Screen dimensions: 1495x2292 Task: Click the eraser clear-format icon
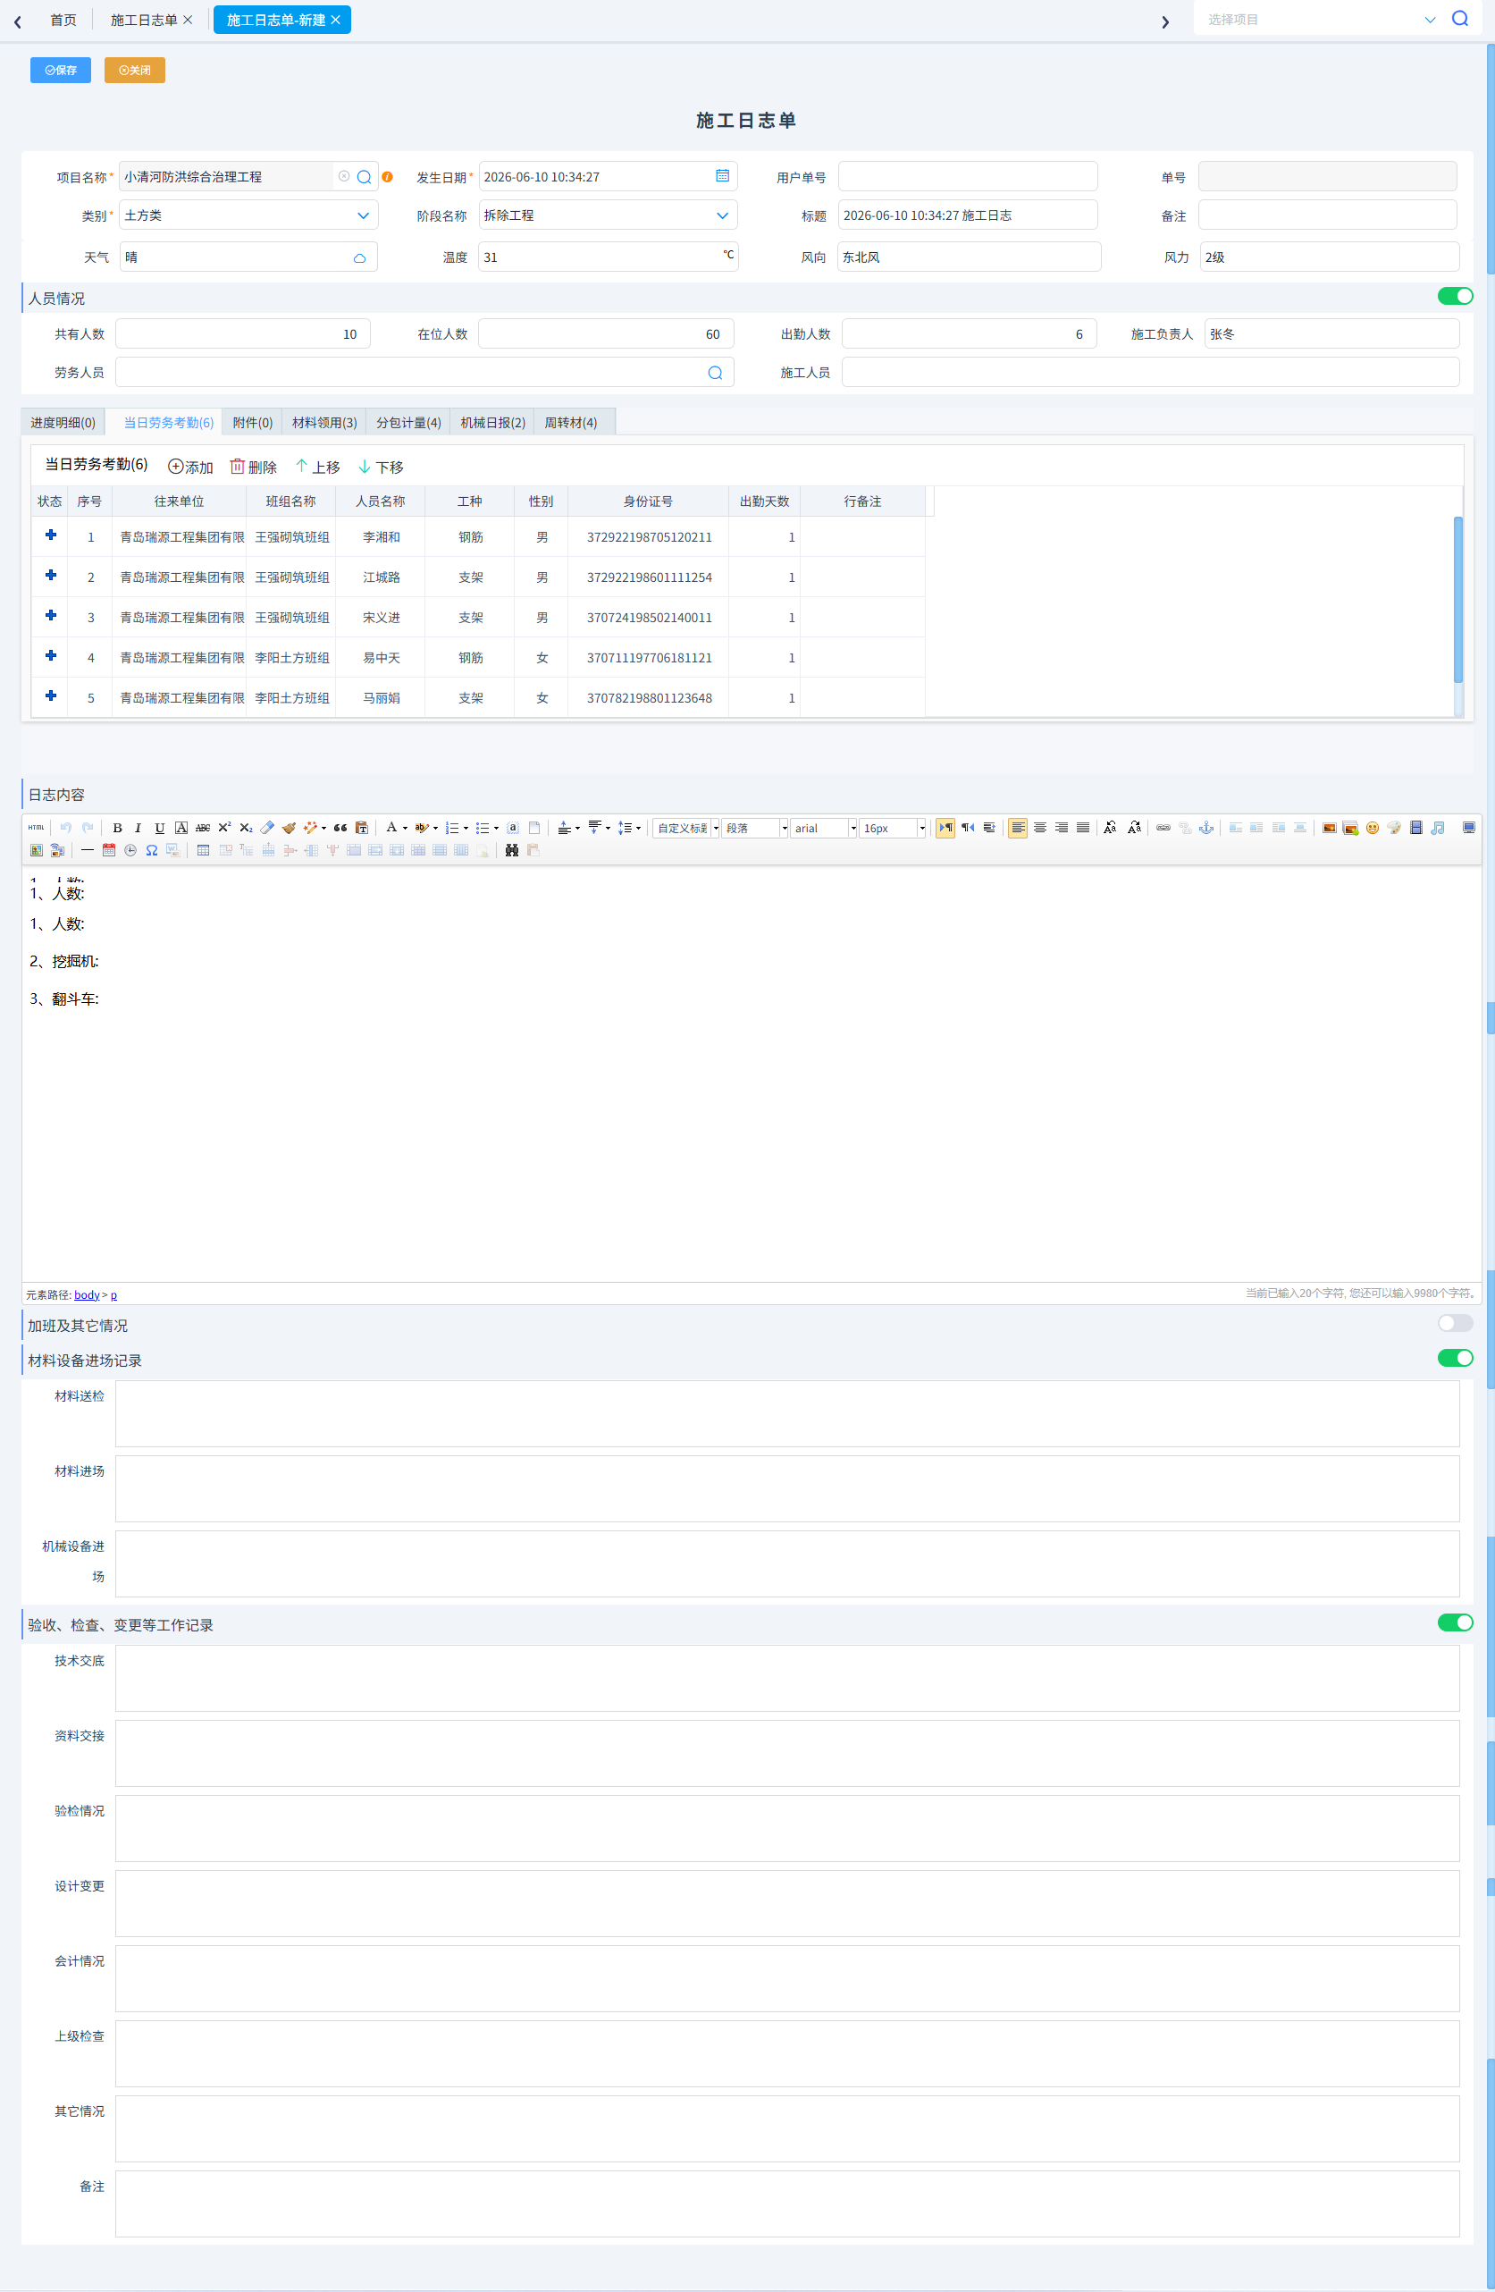[x=266, y=828]
